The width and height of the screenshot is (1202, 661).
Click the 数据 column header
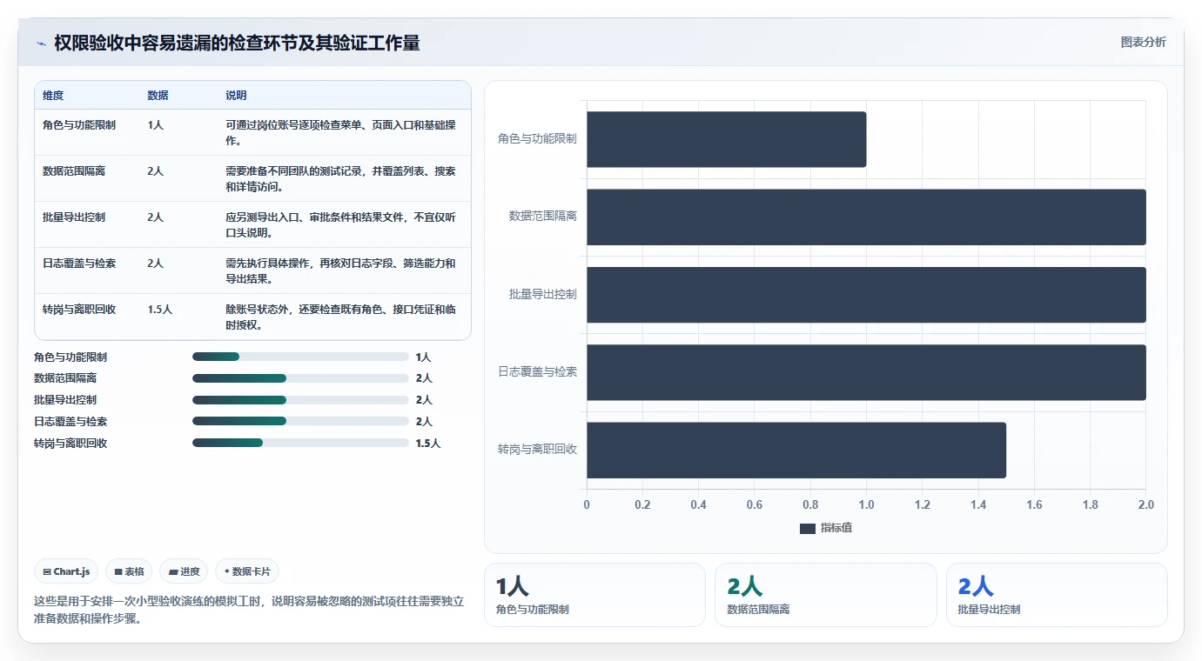click(158, 96)
